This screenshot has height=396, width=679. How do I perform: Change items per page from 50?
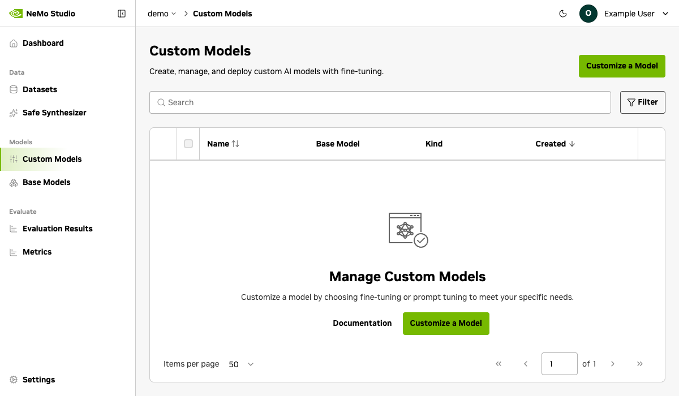tap(240, 364)
